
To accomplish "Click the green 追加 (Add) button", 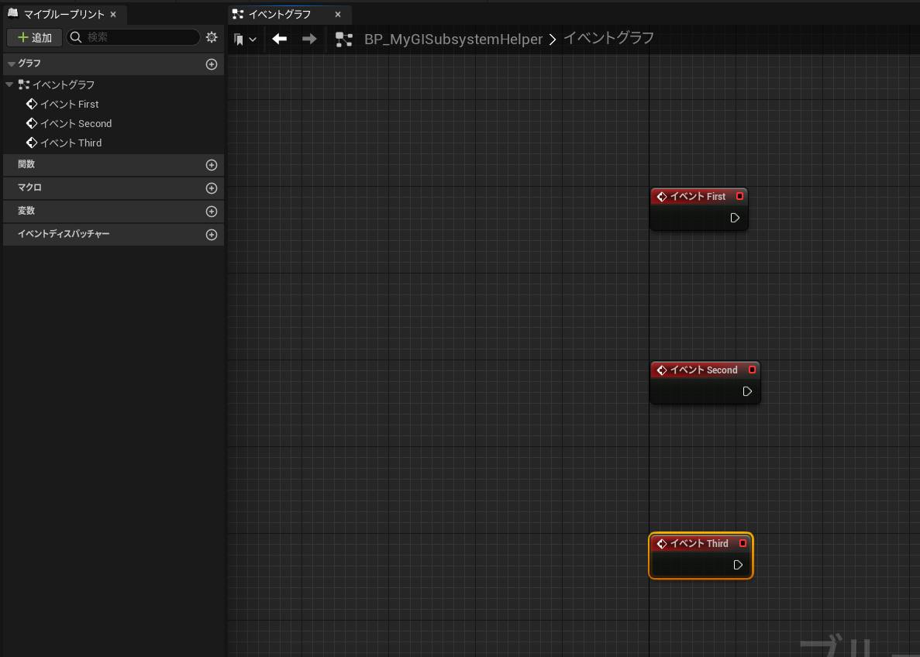I will click(x=35, y=37).
